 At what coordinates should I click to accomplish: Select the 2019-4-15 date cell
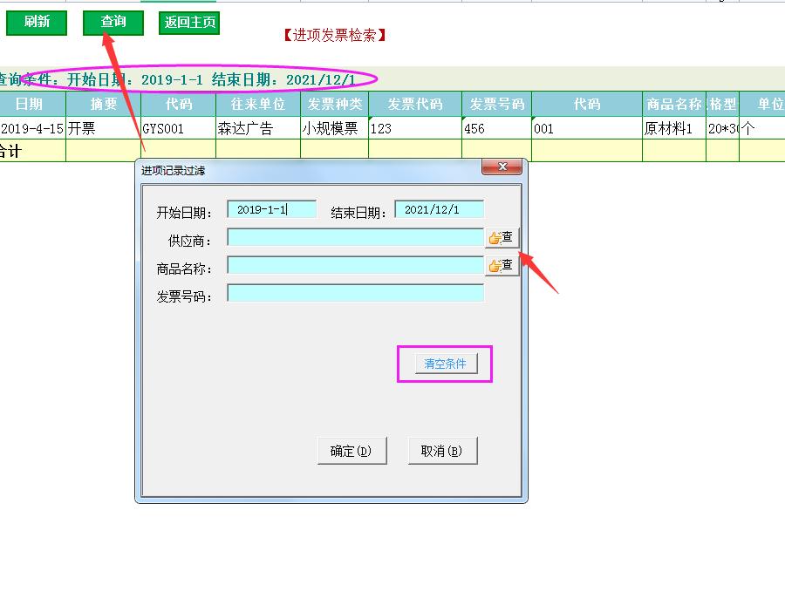tap(28, 126)
